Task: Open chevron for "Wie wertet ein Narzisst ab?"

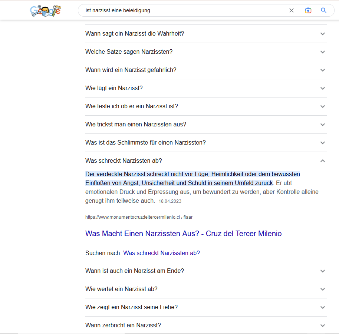Action: pyautogui.click(x=322, y=289)
